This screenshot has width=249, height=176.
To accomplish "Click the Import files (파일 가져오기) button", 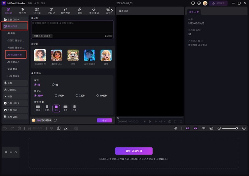I will (134, 151).
